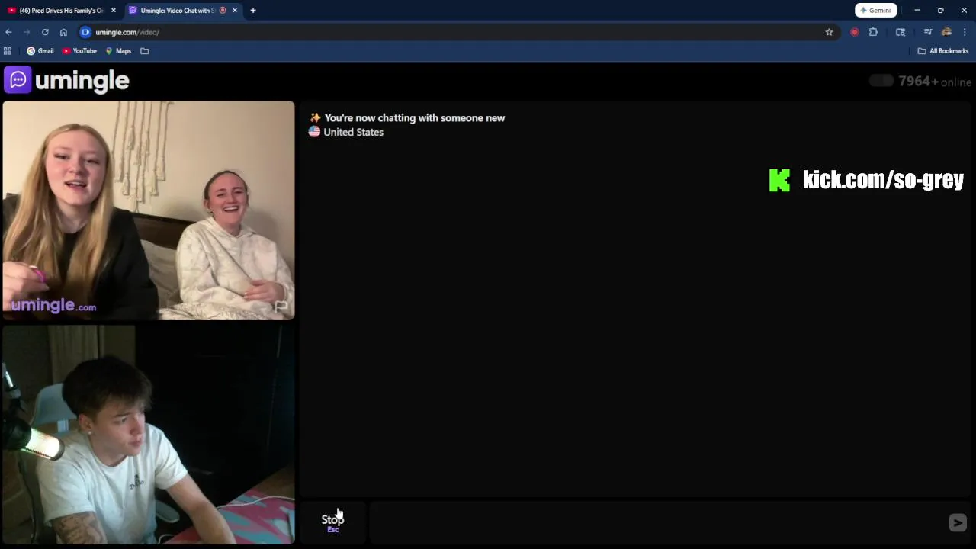Toggle the switch beside the online counter
Viewport: 976px width, 549px height.
tap(881, 81)
